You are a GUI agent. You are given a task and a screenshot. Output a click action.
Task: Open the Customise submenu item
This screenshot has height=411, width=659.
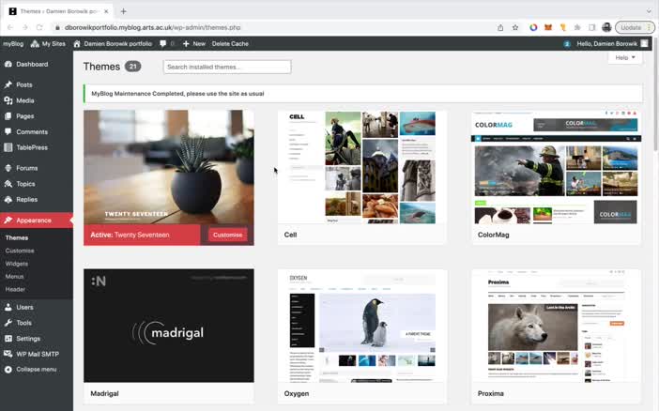(x=20, y=251)
